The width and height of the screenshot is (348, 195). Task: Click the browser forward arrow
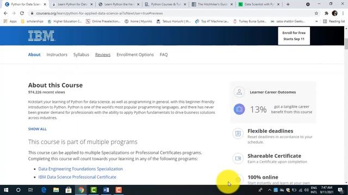14,13
